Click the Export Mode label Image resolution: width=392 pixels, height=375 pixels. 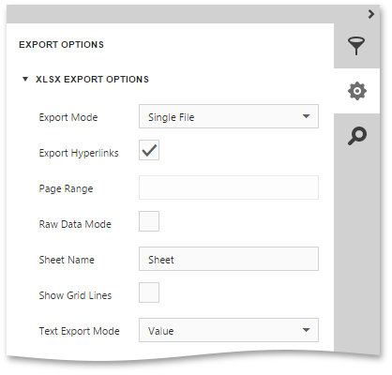pyautogui.click(x=68, y=117)
